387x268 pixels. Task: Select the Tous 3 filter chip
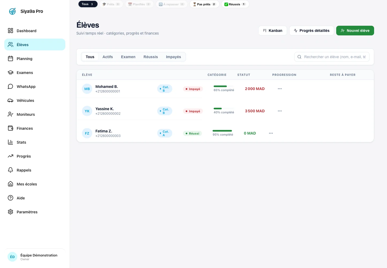click(x=88, y=4)
